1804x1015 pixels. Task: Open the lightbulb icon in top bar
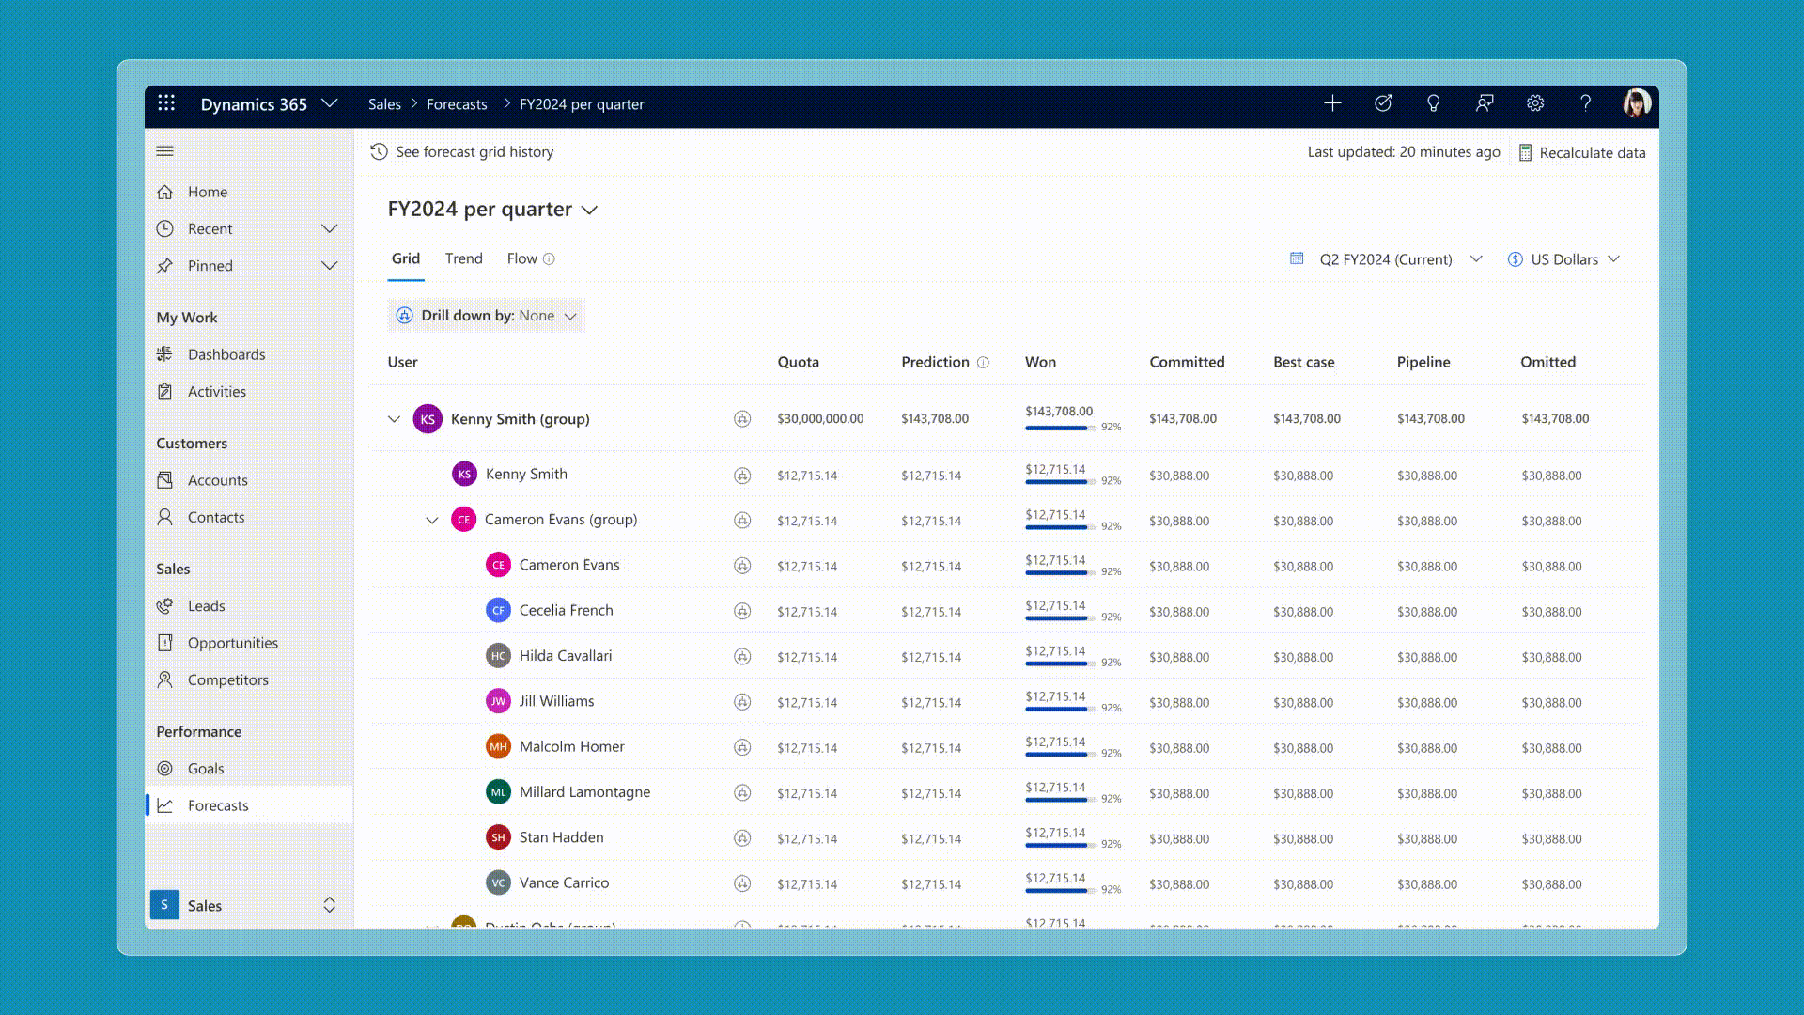click(x=1433, y=103)
